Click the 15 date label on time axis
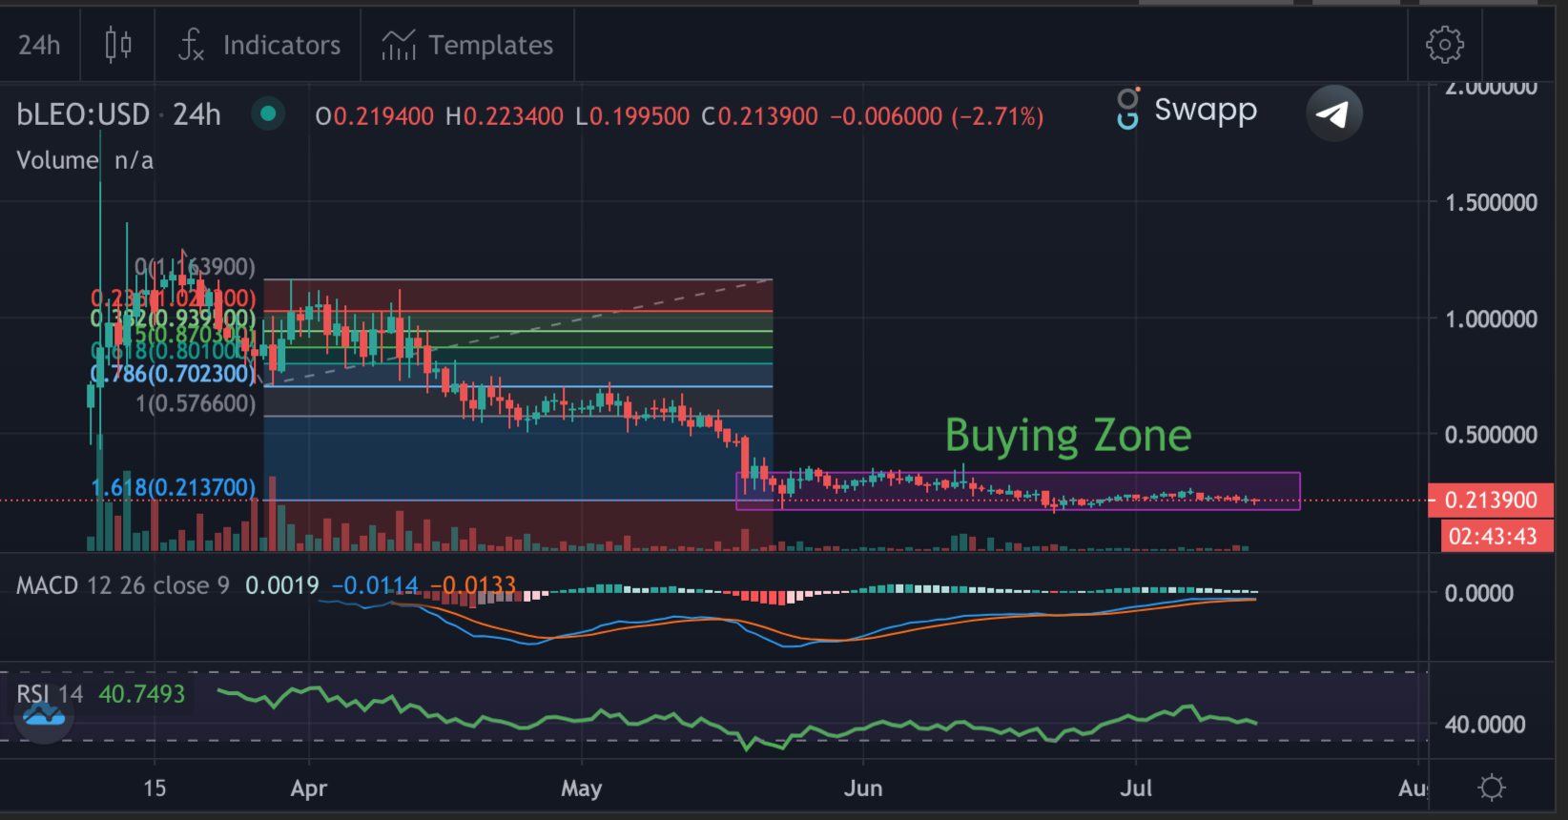This screenshot has height=820, width=1568. tap(155, 789)
